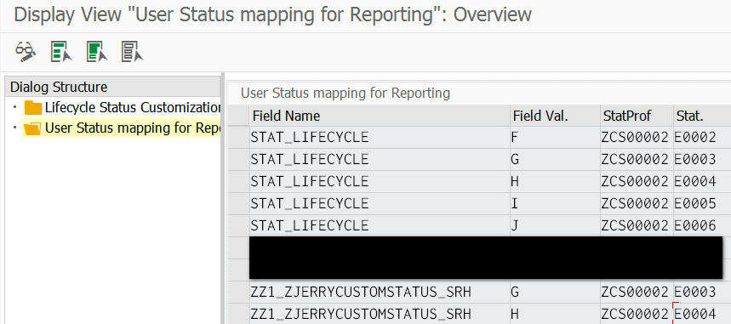Click the table select-all corner cell
Viewport: 731px width, 324px height.
coord(238,116)
